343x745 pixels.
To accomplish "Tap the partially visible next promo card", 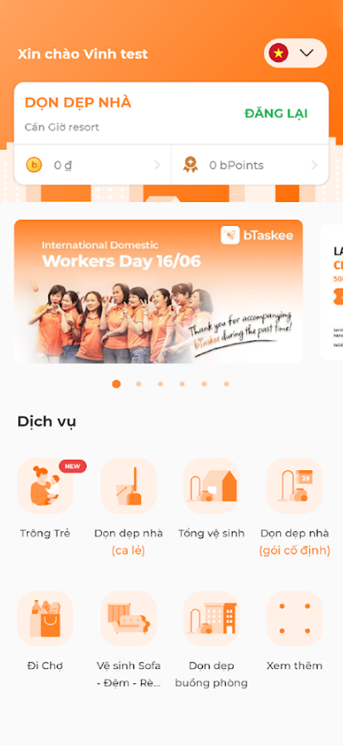I will pyautogui.click(x=332, y=292).
